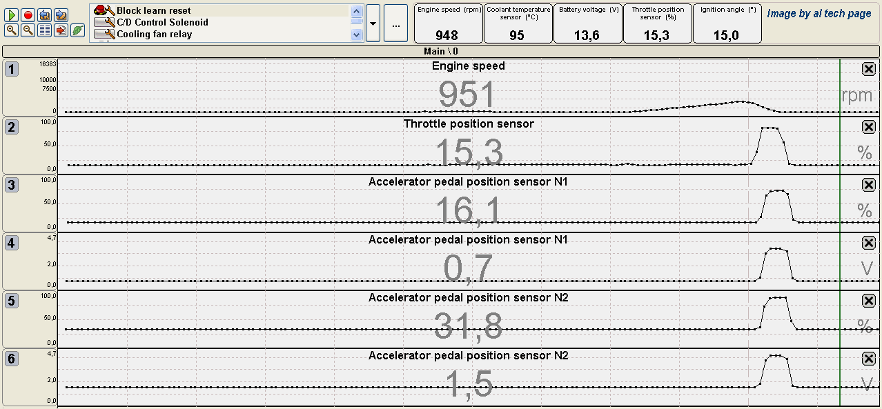Click the green leaf icon
This screenshot has width=882, height=409.
77,30
